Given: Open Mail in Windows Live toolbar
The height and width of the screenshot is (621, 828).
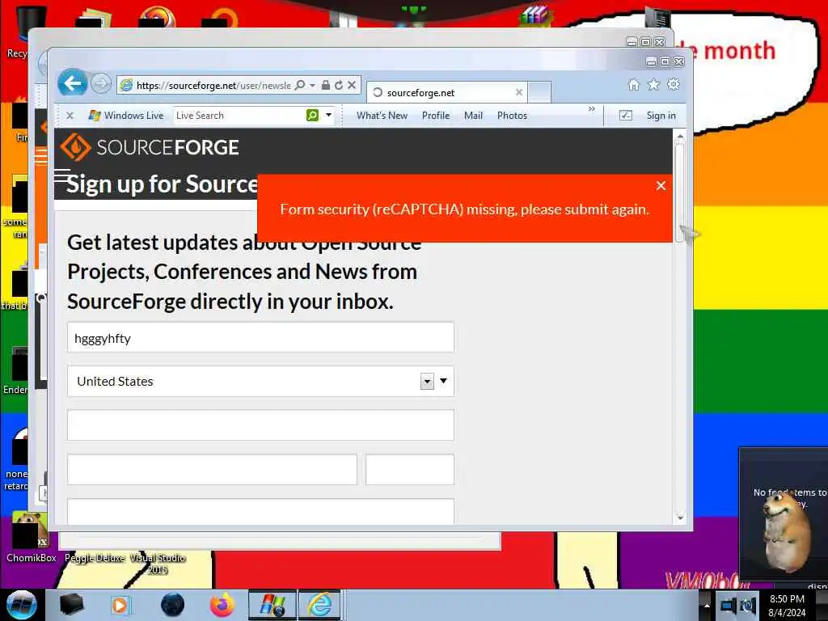Looking at the screenshot, I should [473, 115].
